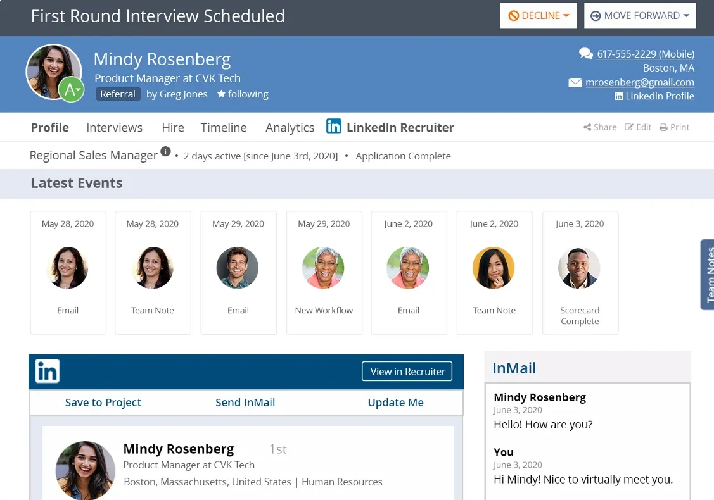Open the LinkedIn icon beside LinkedIn Profile link
Screen dimensions: 714x500
point(618,96)
